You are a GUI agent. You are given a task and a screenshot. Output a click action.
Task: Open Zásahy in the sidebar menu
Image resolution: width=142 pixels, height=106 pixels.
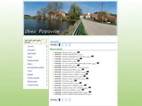[30, 57]
